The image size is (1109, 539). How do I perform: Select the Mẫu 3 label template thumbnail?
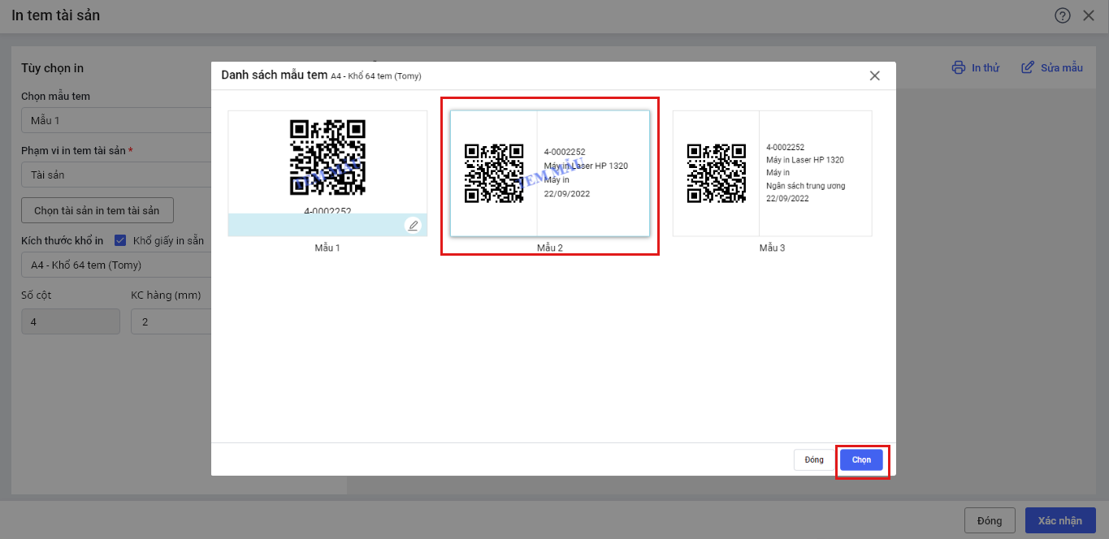click(x=772, y=174)
